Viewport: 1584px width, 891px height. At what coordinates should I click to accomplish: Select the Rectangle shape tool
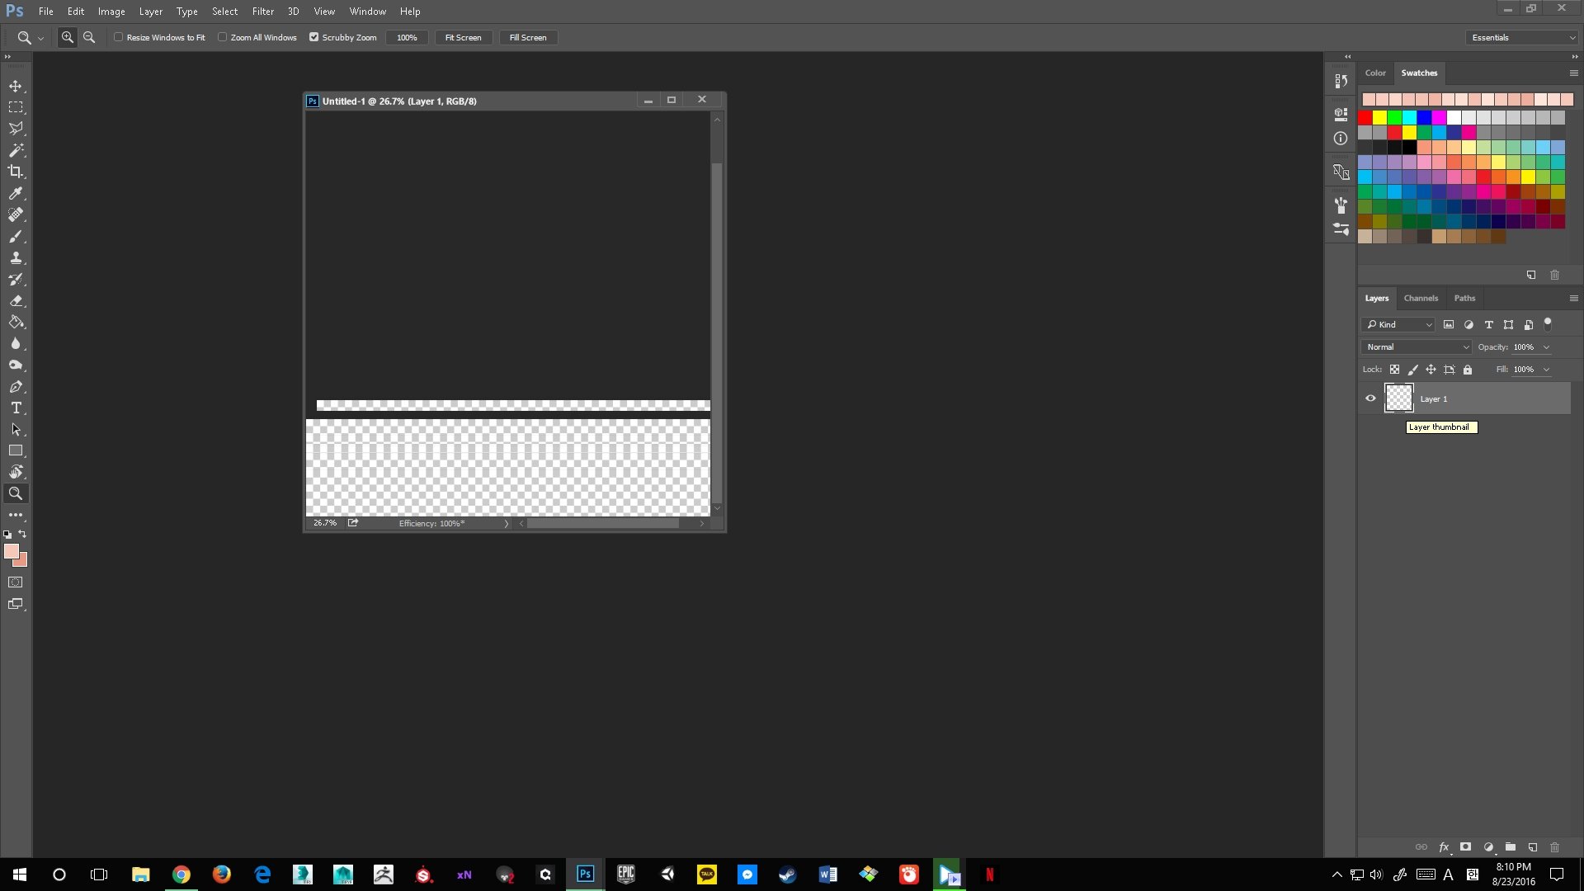(x=16, y=450)
